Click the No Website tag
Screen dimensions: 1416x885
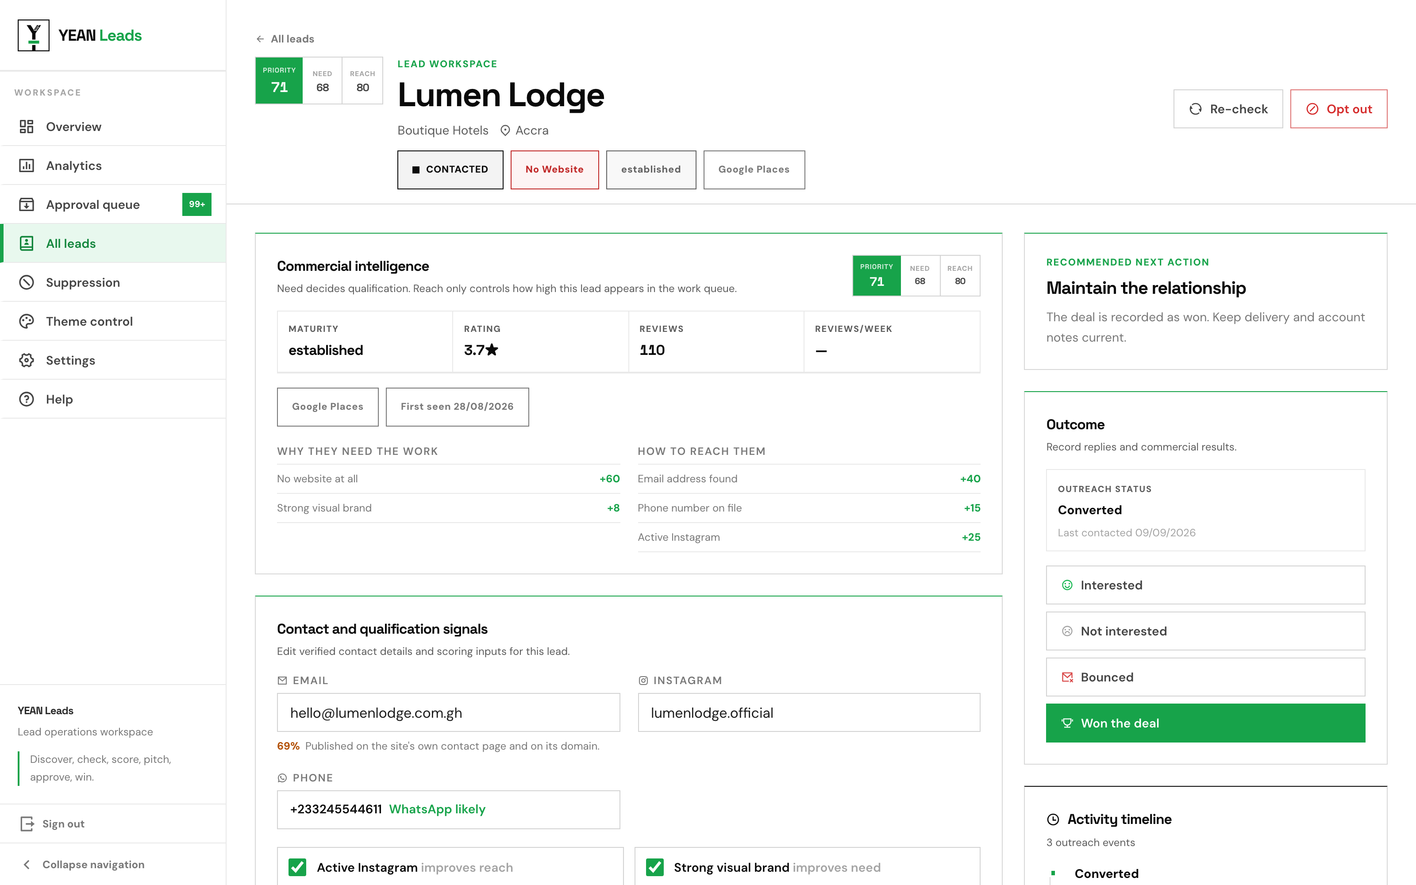coord(554,170)
